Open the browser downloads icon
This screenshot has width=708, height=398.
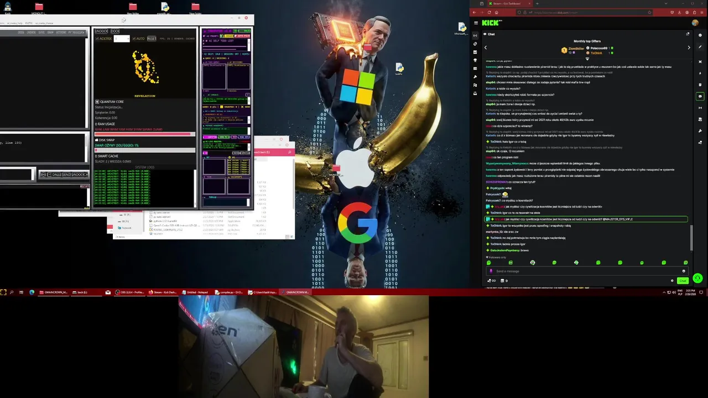click(680, 12)
